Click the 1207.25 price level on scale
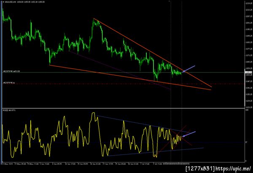The image size is (253, 173). click(249, 16)
